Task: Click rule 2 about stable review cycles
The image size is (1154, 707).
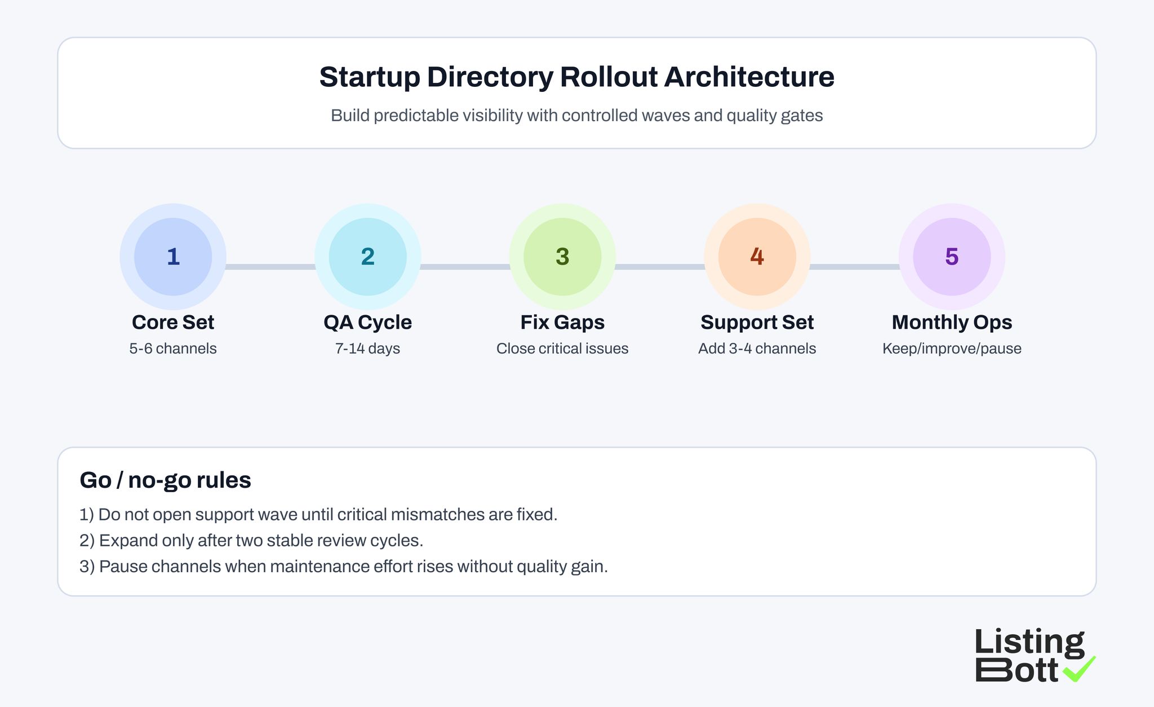Action: click(252, 540)
